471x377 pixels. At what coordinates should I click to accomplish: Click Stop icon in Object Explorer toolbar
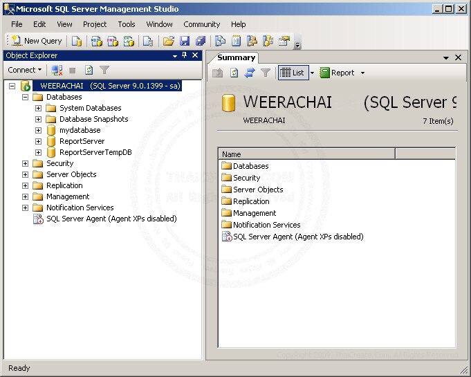pos(73,71)
